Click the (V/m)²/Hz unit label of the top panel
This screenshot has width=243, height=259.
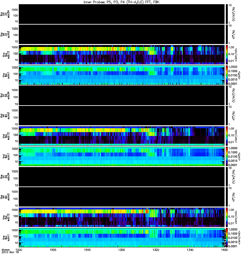(234, 14)
